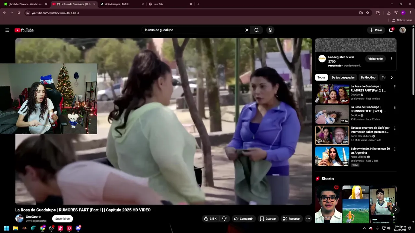Close the La Rosa de Guadalupe tab
This screenshot has width=415, height=233.
coord(94,4)
